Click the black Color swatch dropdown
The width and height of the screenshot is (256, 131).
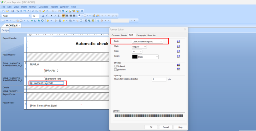[x=145, y=57]
